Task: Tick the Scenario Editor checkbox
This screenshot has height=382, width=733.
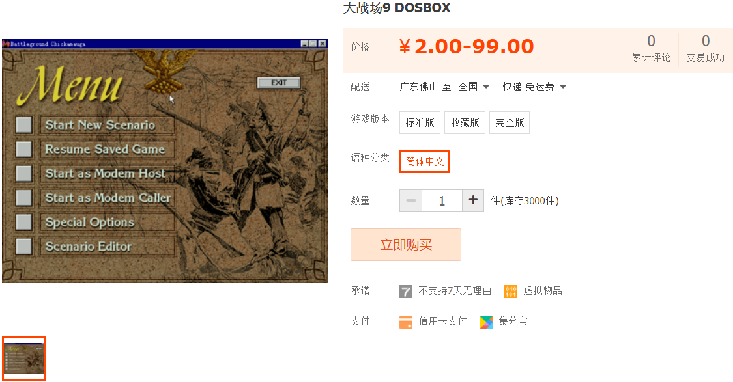Action: [24, 246]
